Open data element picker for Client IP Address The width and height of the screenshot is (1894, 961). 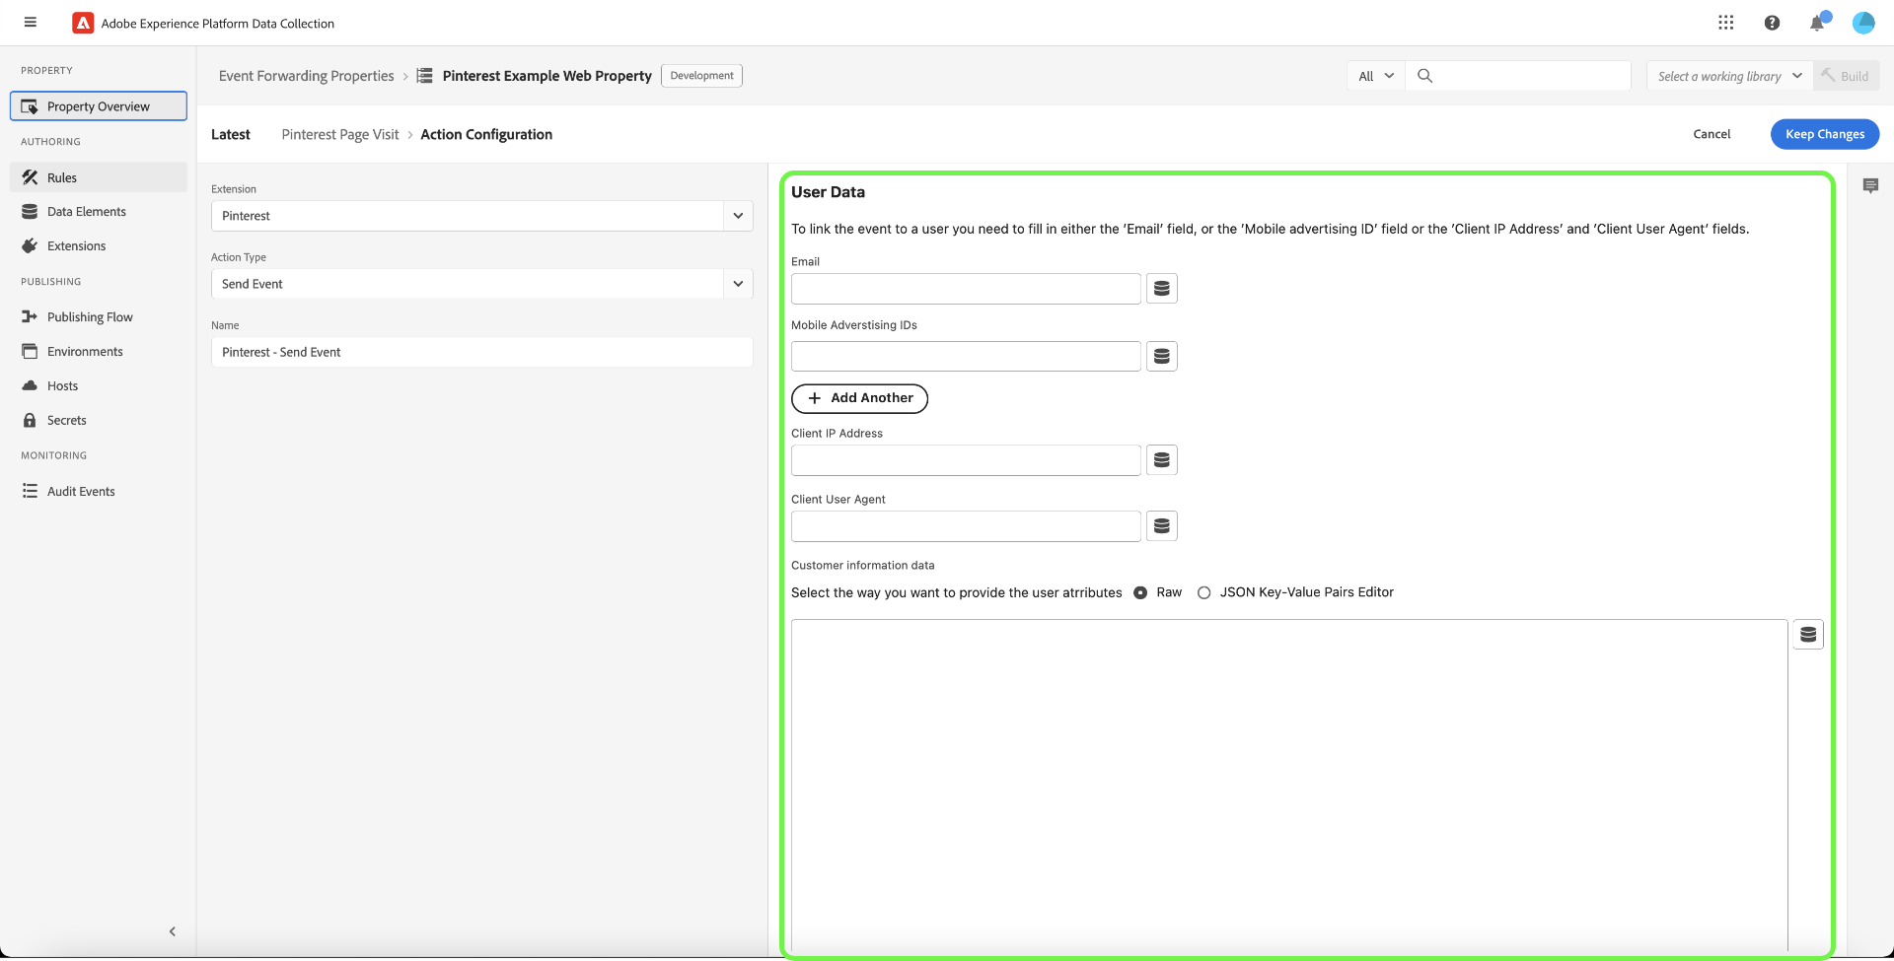pos(1162,460)
